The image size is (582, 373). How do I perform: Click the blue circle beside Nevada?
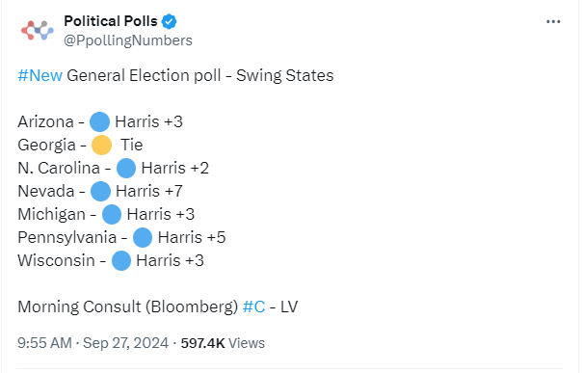pyautogui.click(x=100, y=191)
